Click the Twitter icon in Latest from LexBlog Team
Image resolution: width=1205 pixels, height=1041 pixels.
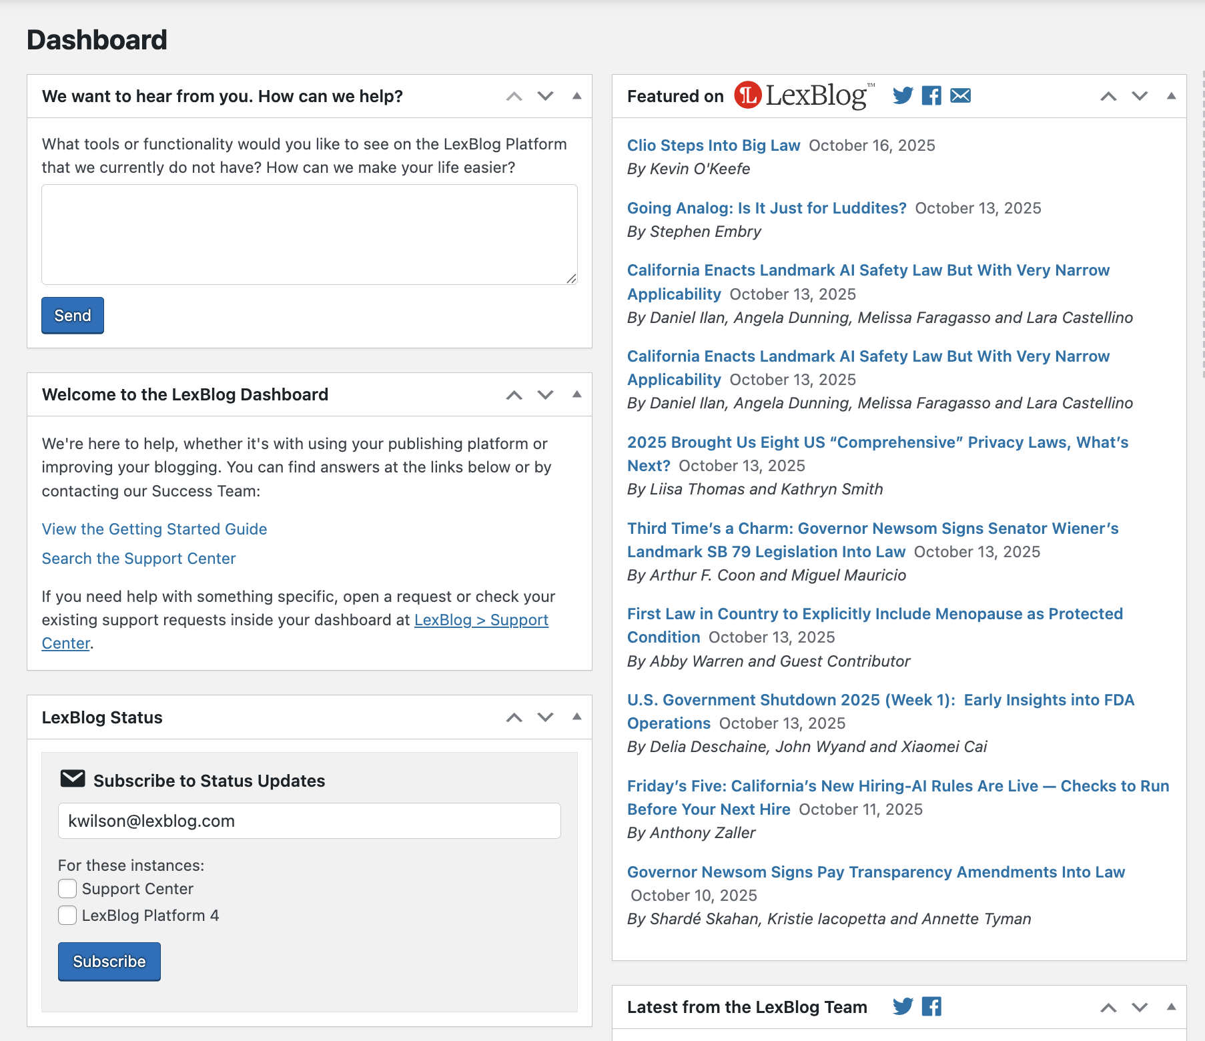[903, 1006]
